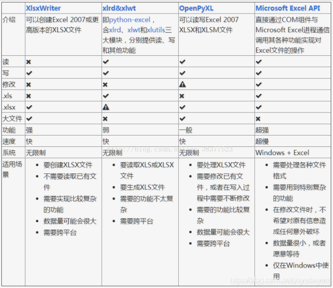Screen dimensions: 333x288
Task: Click the checkmark for OpenPyXL write row
Action: click(x=182, y=73)
